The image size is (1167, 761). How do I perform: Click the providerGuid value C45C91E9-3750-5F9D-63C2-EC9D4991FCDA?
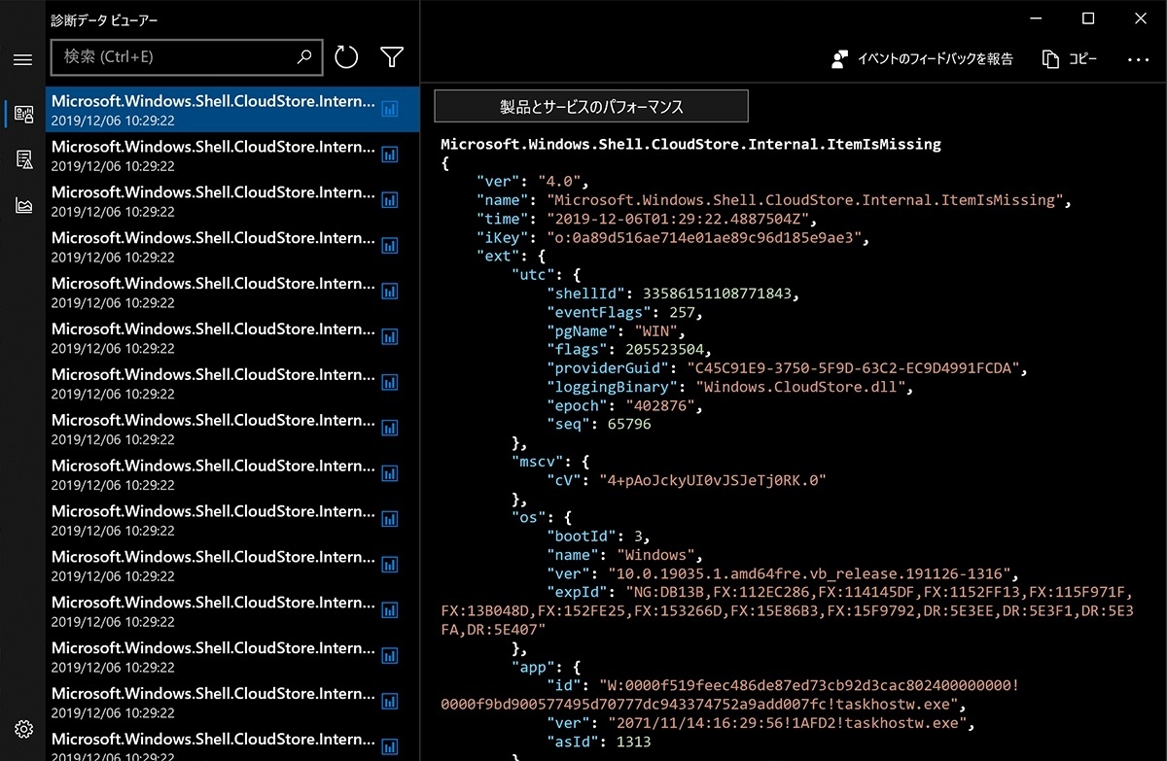click(853, 368)
